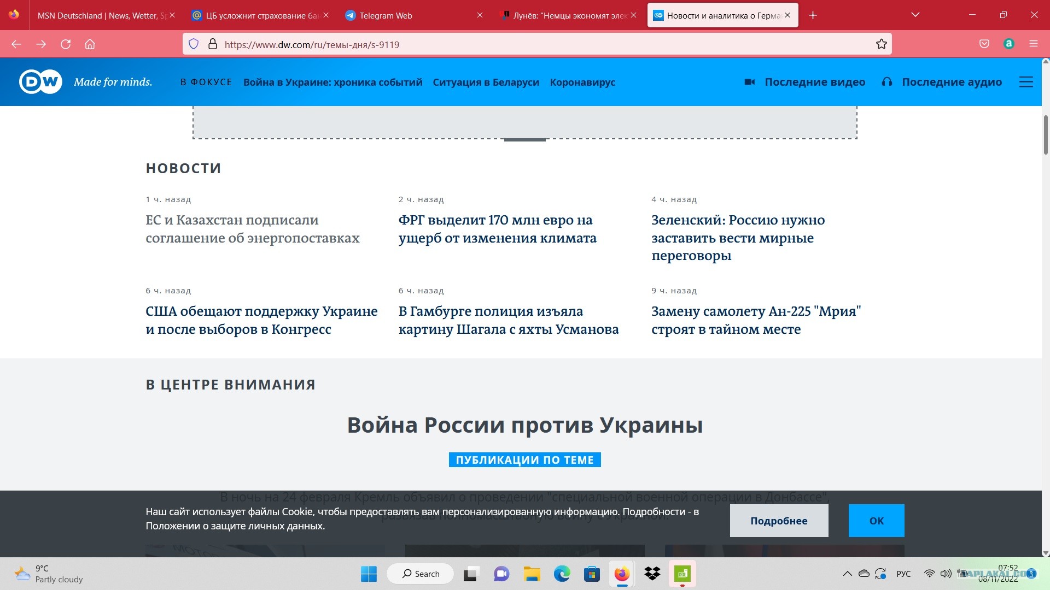Close the active DW news tab
The width and height of the screenshot is (1050, 590).
(787, 15)
